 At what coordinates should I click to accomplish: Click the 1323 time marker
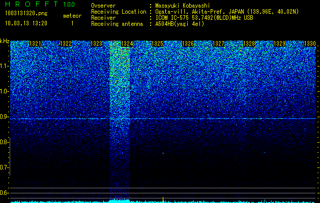pyautogui.click(x=96, y=44)
